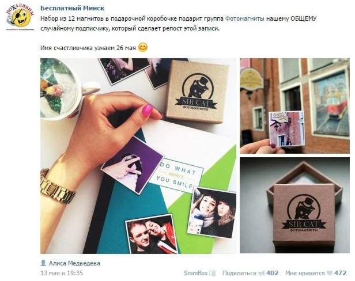Open the Бесплатный Минск group avatar
The image size is (355, 281).
point(20,17)
